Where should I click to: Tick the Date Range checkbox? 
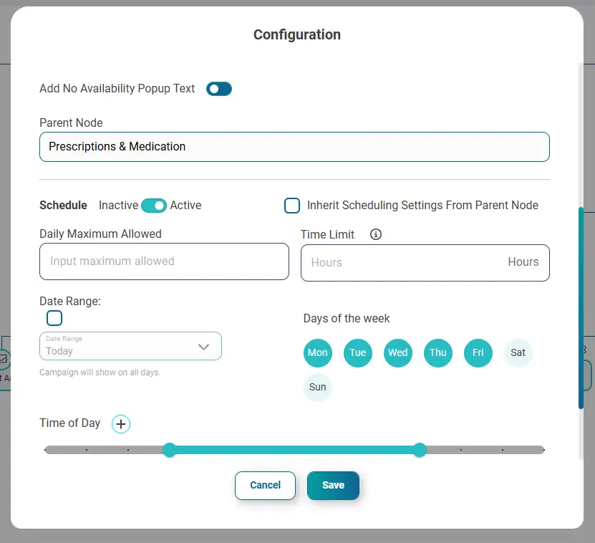(x=54, y=318)
